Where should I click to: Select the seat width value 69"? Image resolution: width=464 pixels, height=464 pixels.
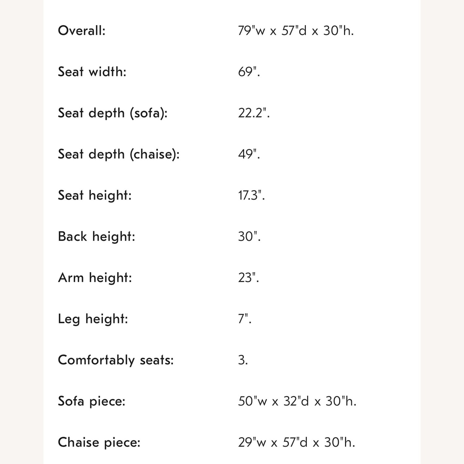point(249,72)
